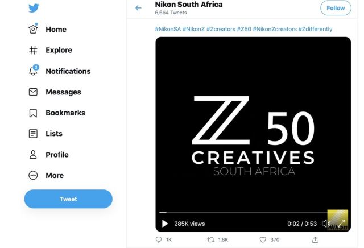This screenshot has height=248, width=364.
Task: Compose with the blue Tweet button
Action: (68, 199)
